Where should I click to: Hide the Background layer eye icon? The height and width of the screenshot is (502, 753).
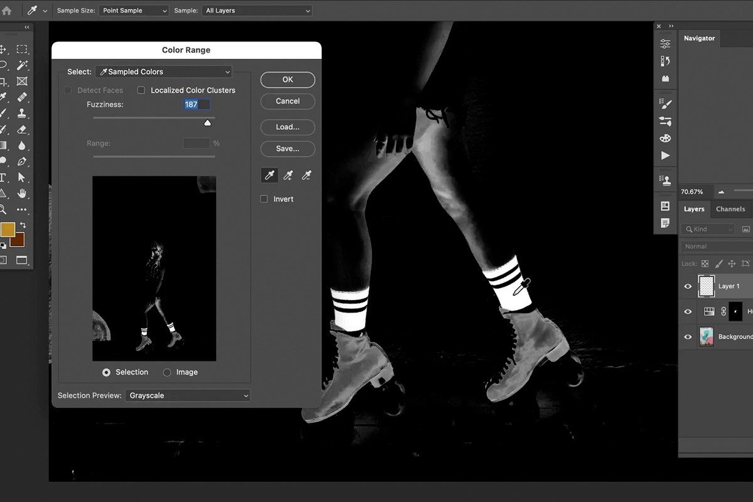tap(688, 337)
